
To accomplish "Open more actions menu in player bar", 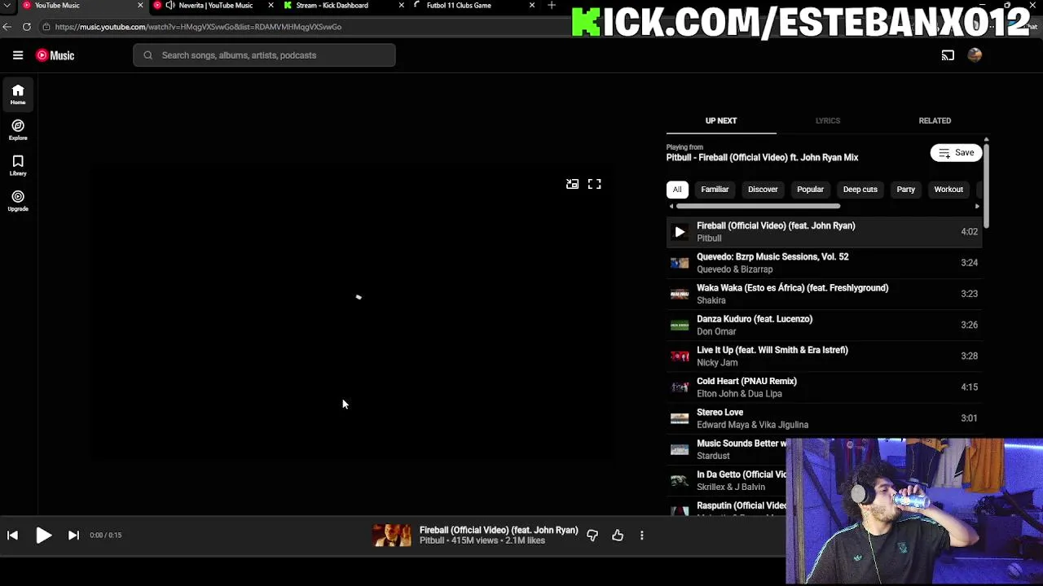I will point(641,535).
